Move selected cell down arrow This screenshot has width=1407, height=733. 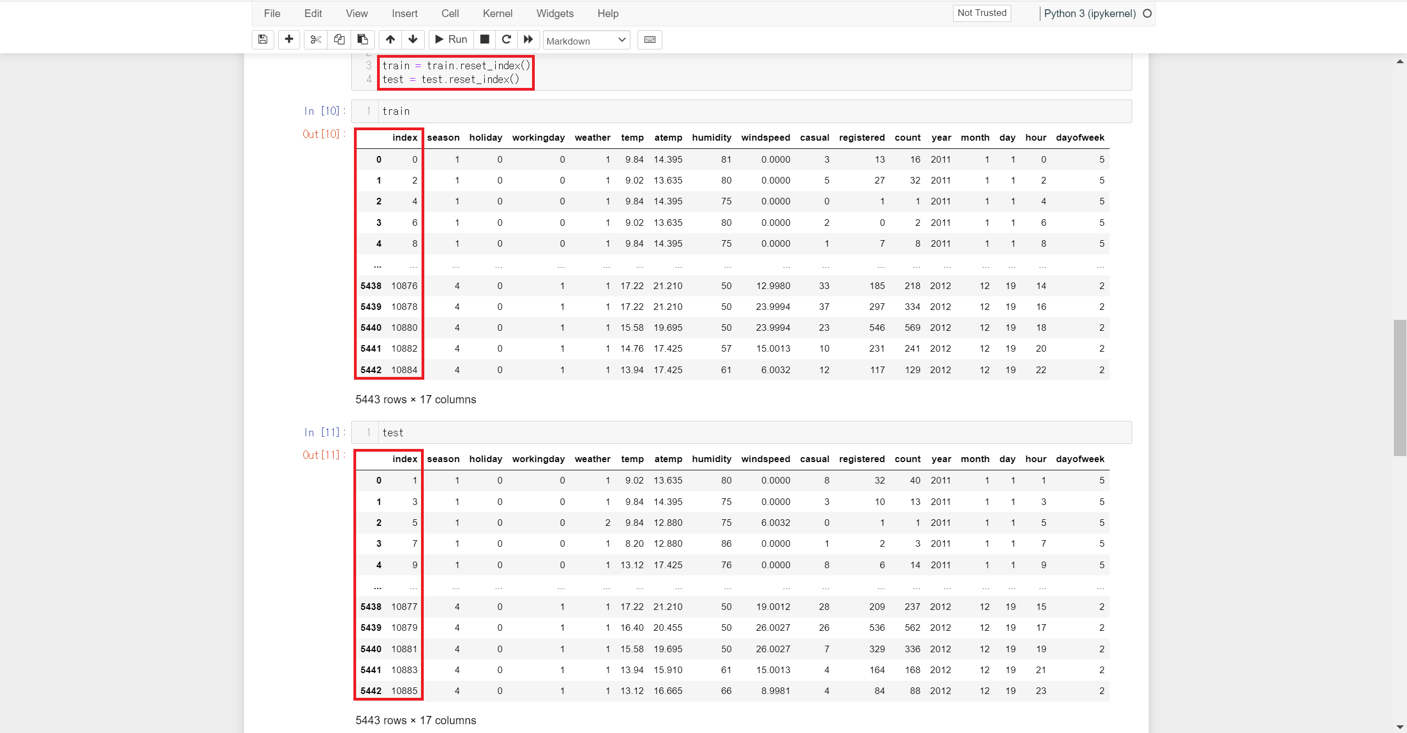413,40
